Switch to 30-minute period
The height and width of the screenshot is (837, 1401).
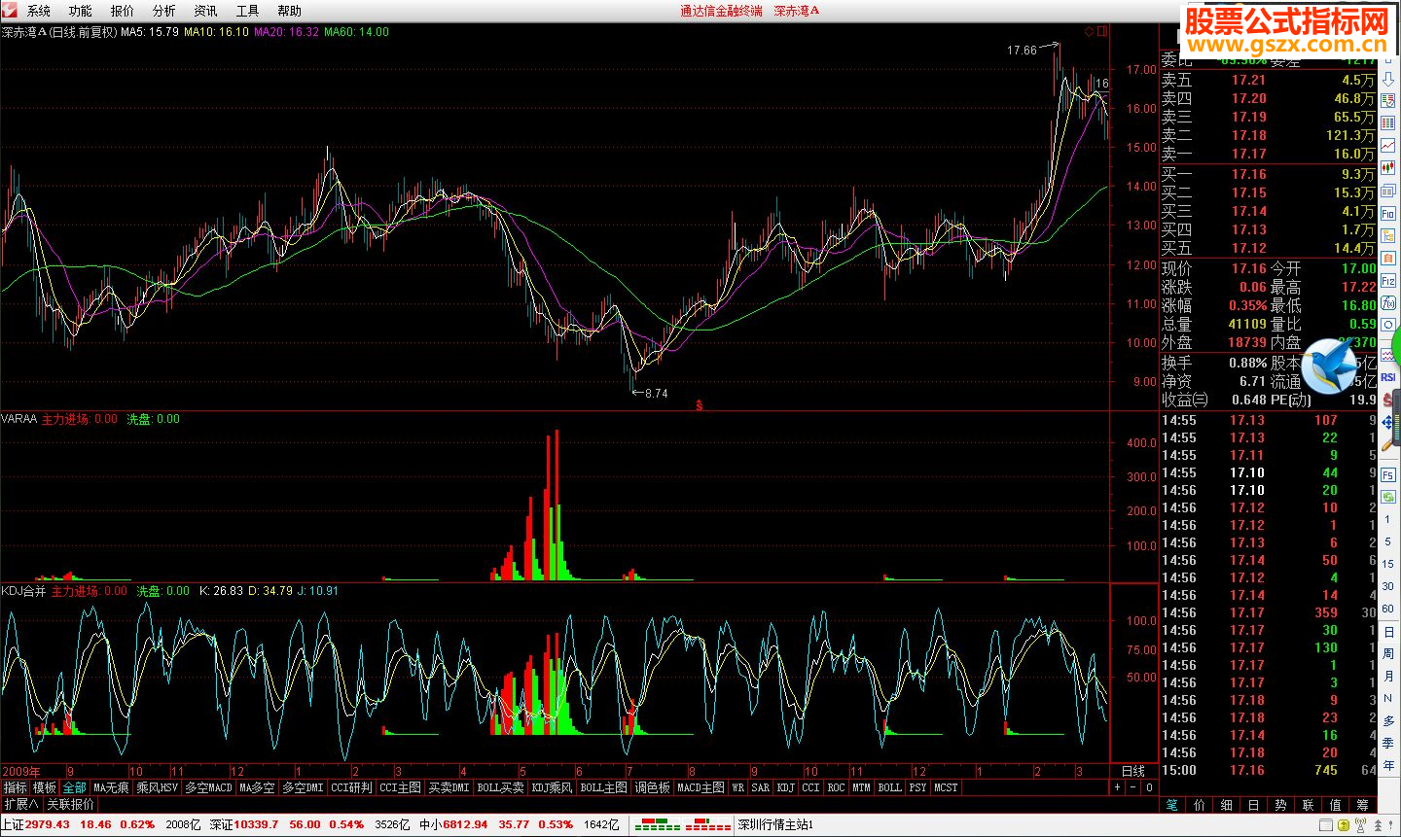point(1388,586)
